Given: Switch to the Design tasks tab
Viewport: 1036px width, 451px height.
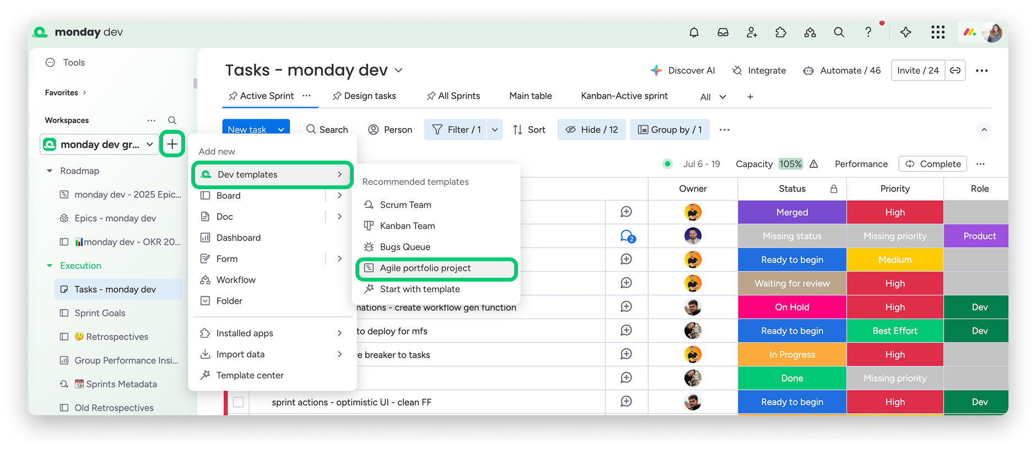Looking at the screenshot, I should point(364,96).
